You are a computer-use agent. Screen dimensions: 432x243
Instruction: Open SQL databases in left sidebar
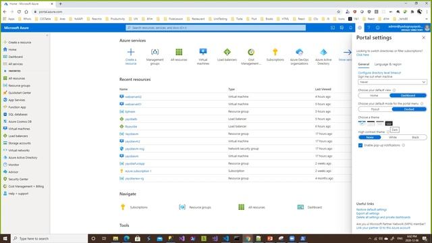pyautogui.click(x=18, y=114)
